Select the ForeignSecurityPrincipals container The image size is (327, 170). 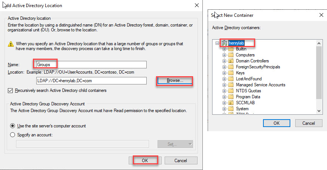coord(258,67)
